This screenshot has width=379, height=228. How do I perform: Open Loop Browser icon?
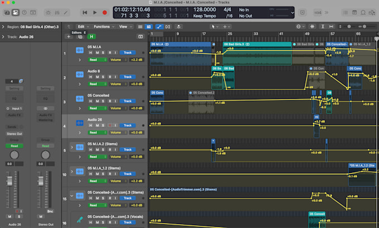coord(363,13)
